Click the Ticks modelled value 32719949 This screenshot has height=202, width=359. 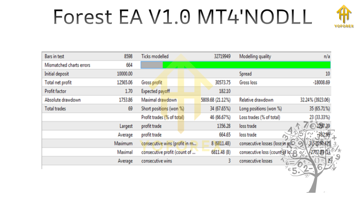[223, 56]
